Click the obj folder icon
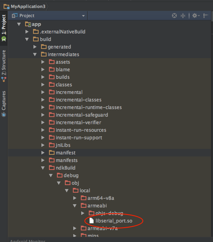 tap(68, 183)
